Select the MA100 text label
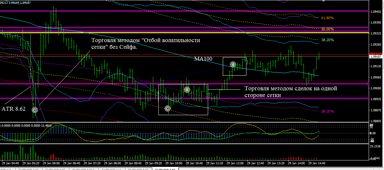 coord(203,59)
